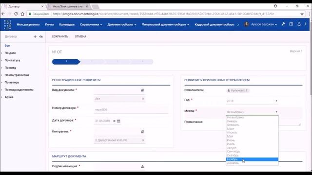Select 'Не выбрано' option in month list
Viewport: 312px width, 175px height.
tap(252, 118)
